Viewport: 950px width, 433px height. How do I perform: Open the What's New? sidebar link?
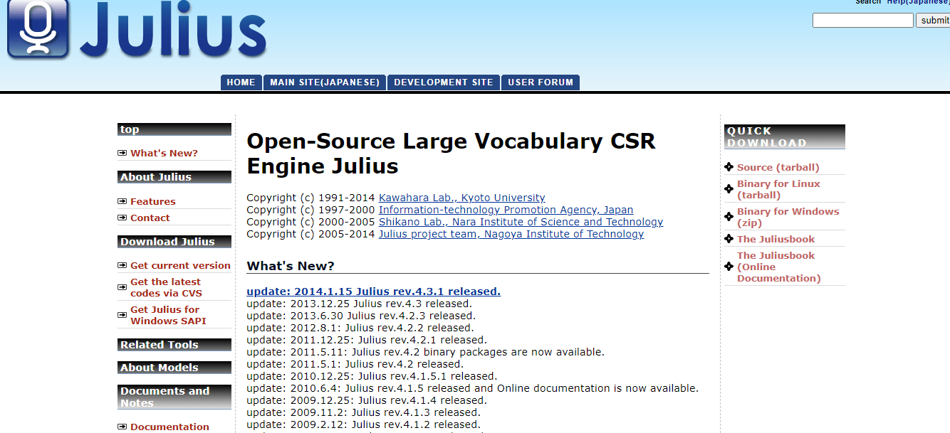point(164,153)
